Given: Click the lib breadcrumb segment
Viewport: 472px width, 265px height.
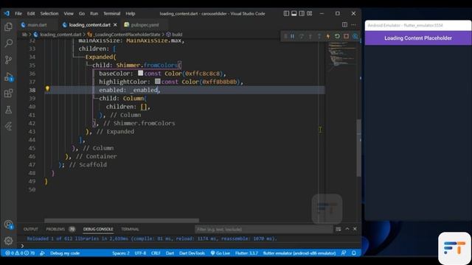Looking at the screenshot, I should click(x=24, y=35).
